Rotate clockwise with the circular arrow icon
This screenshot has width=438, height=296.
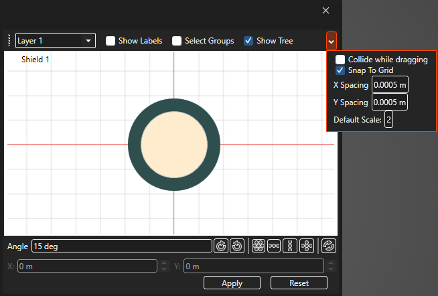(x=221, y=246)
